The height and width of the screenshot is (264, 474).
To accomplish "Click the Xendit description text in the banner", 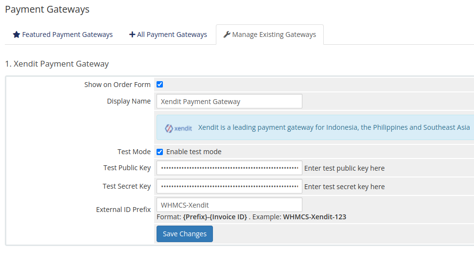I will (x=334, y=127).
